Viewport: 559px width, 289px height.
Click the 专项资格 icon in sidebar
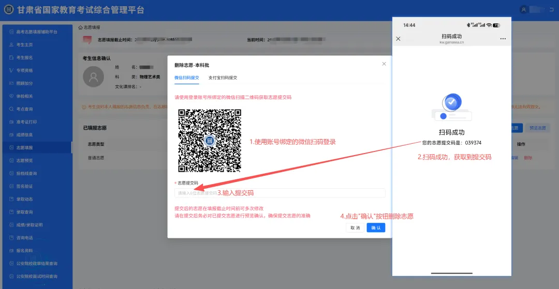pyautogui.click(x=11, y=70)
